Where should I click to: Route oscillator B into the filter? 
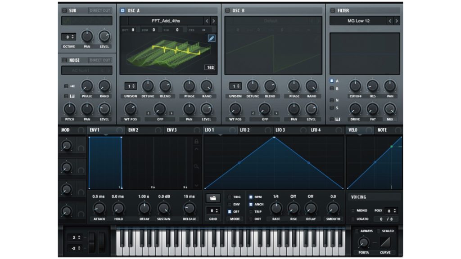[x=331, y=88]
